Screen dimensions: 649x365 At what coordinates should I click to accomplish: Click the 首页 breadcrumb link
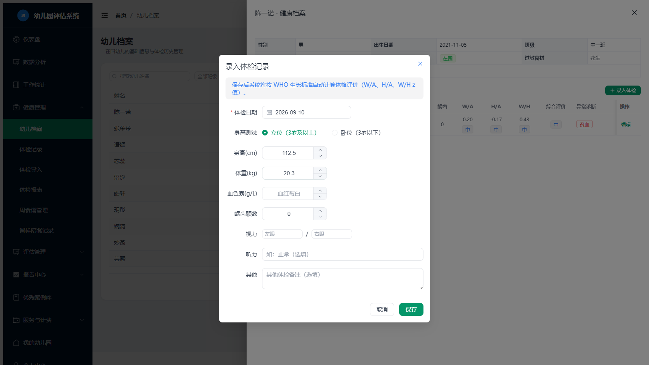pyautogui.click(x=121, y=15)
